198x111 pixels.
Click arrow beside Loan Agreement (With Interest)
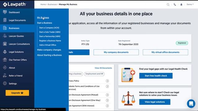107,106
